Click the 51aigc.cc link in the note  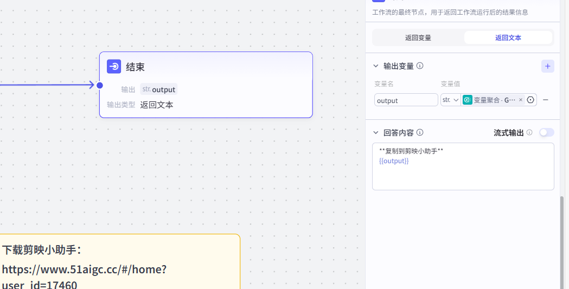(84, 269)
